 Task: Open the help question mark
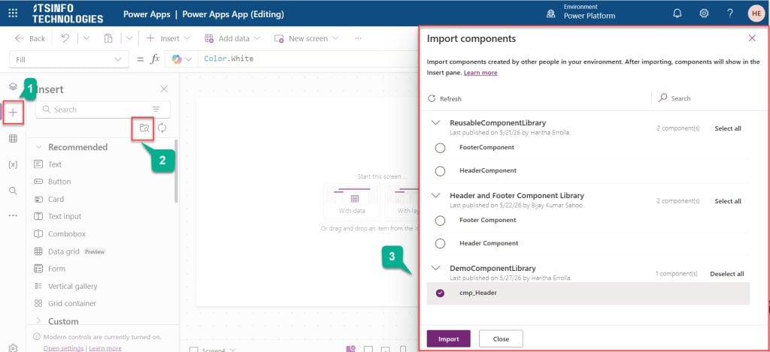tap(730, 14)
